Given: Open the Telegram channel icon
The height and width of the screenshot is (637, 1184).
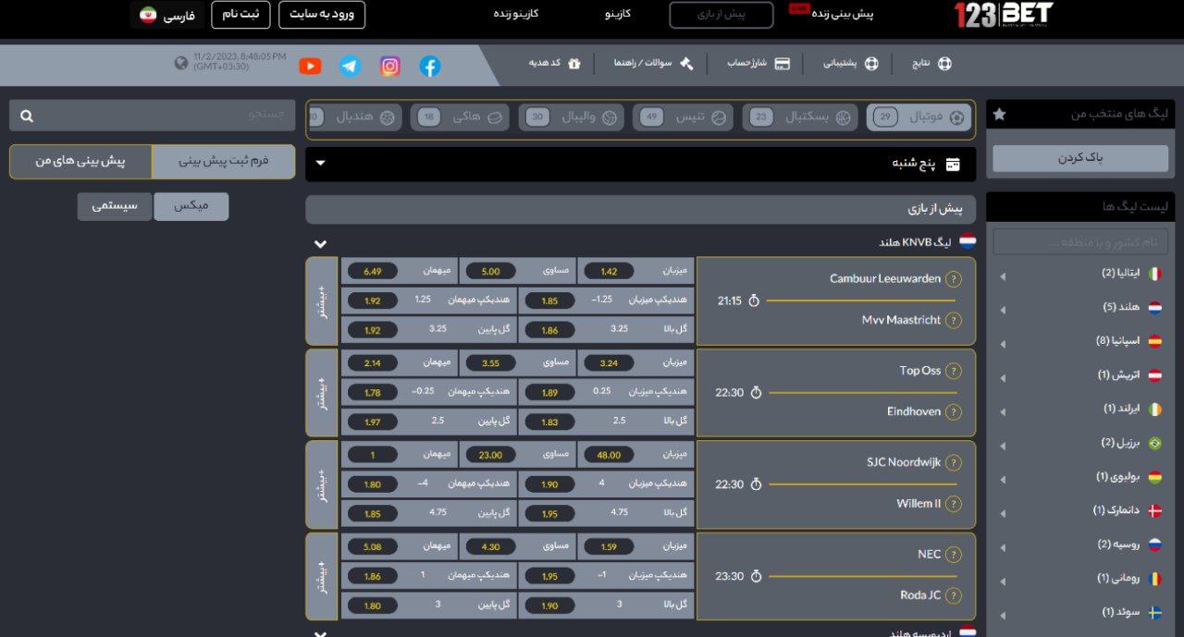Looking at the screenshot, I should pos(350,66).
